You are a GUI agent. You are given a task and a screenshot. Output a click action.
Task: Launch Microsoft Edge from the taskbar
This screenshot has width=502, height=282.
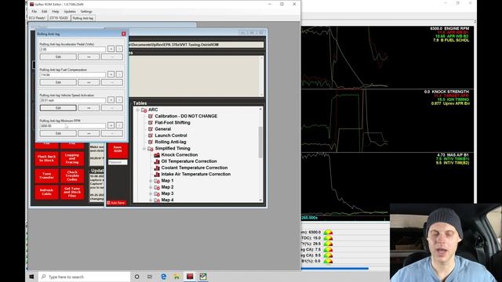163,277
